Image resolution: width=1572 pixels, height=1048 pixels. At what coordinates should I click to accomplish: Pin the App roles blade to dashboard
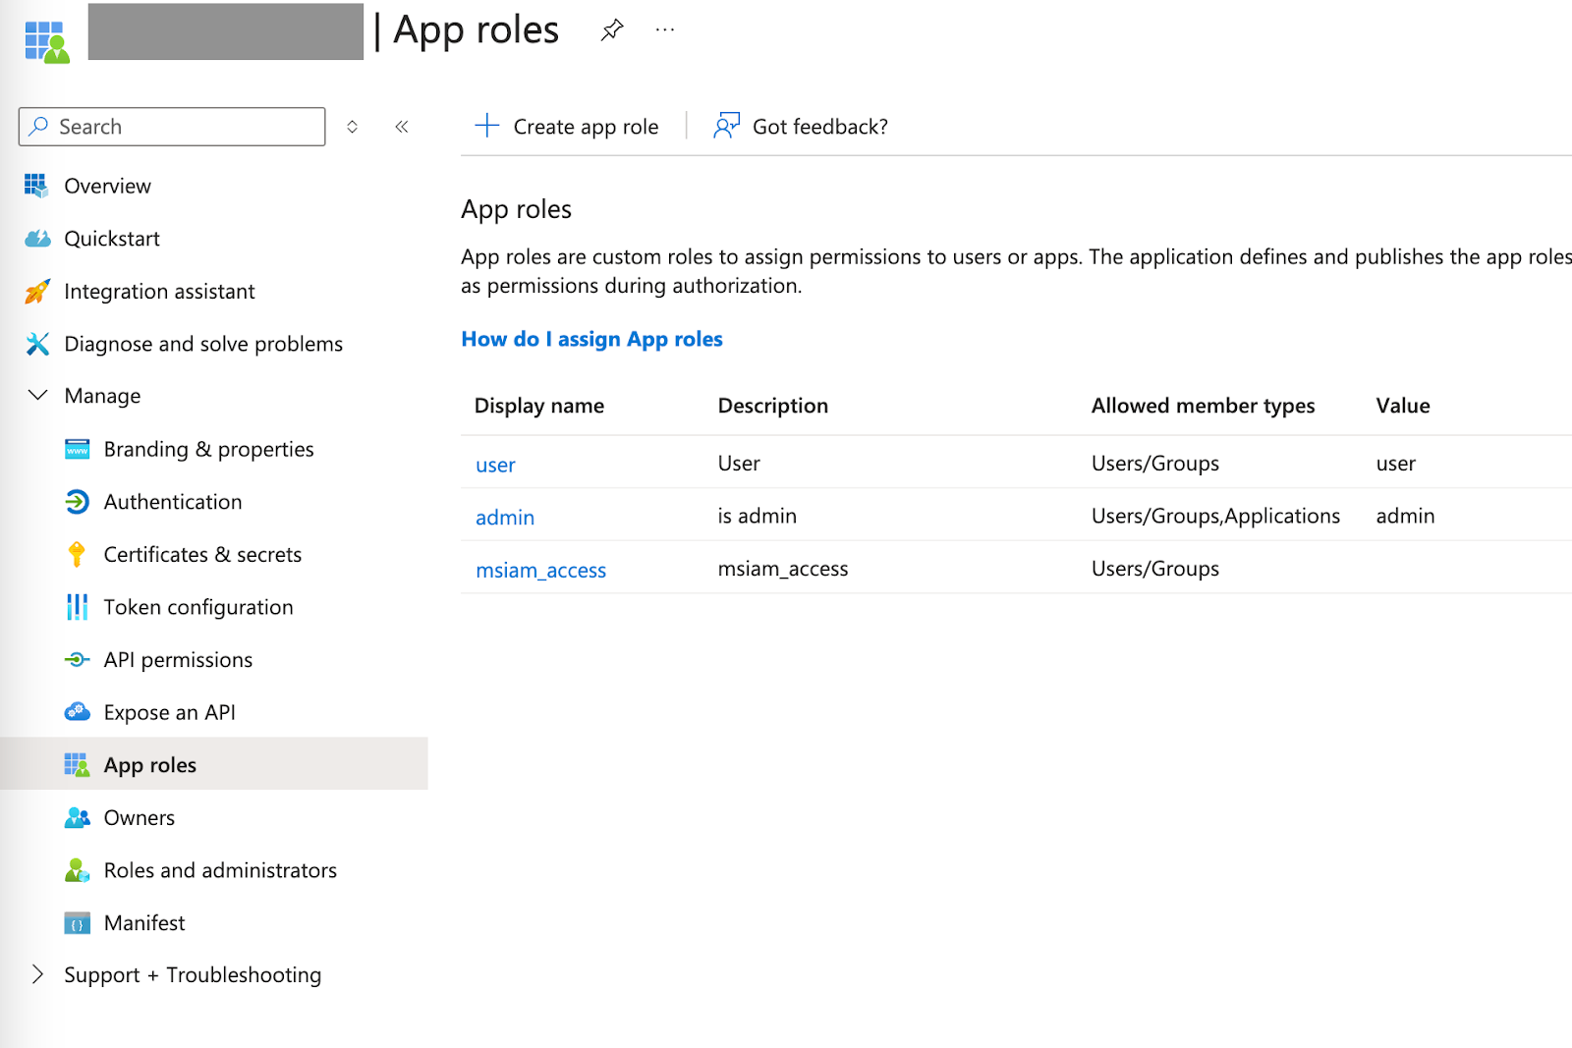pos(611,29)
